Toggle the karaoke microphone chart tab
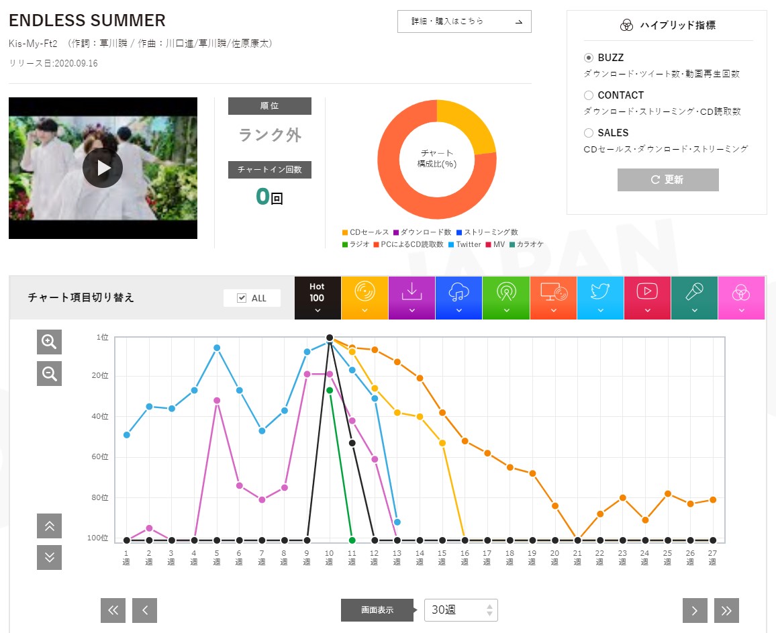776x633 pixels. [x=694, y=298]
